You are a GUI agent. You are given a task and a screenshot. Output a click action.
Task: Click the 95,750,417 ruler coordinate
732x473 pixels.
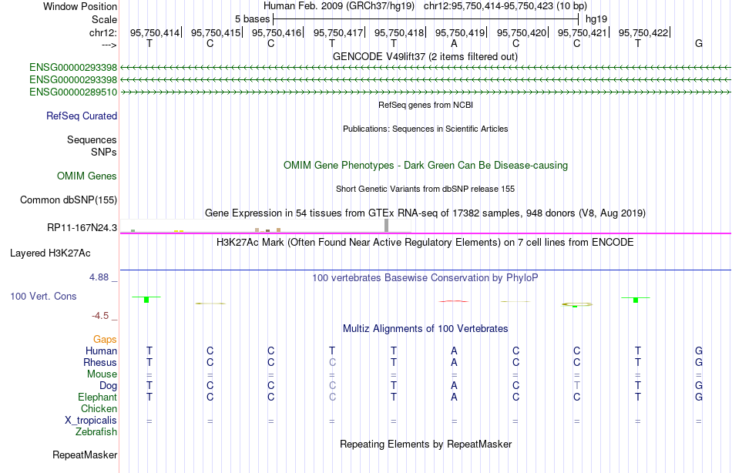tap(338, 32)
